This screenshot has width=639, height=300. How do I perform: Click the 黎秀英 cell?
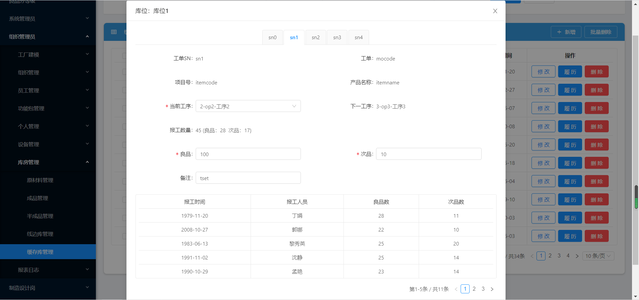297,244
